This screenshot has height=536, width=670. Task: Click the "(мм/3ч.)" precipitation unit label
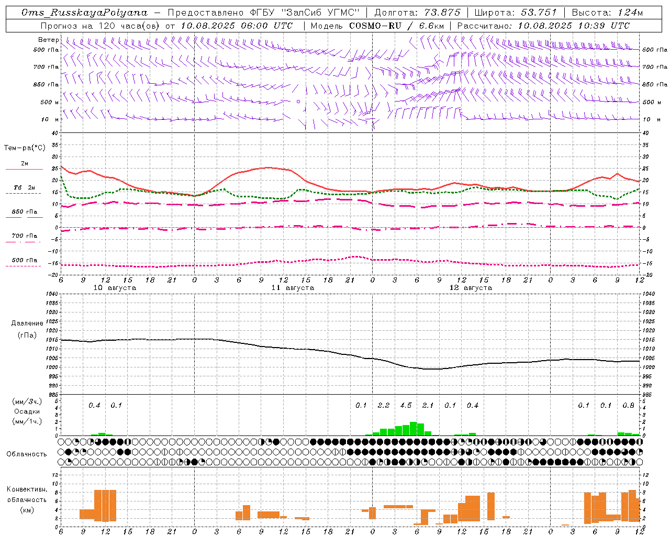point(27,401)
